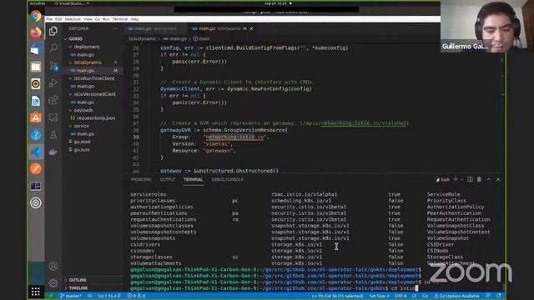Open the Remote Explorer view
Image resolution: width=534 pixels, height=300 pixels.
[53, 117]
